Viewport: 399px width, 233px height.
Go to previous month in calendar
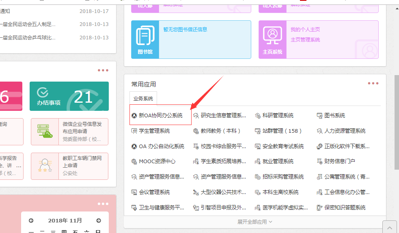pos(31,221)
